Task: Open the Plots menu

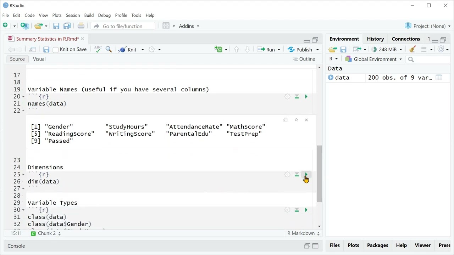Action: tap(57, 15)
